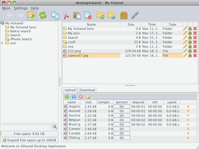Click Expand free space up to 100GB
This screenshot has height=149, width=199.
pyautogui.click(x=29, y=140)
